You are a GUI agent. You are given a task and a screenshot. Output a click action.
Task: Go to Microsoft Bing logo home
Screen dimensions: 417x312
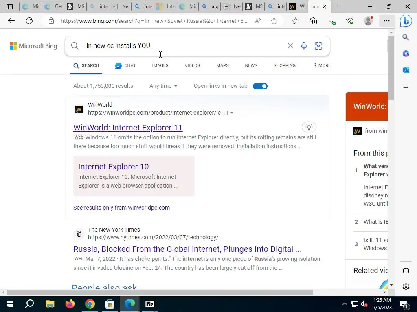[33, 46]
